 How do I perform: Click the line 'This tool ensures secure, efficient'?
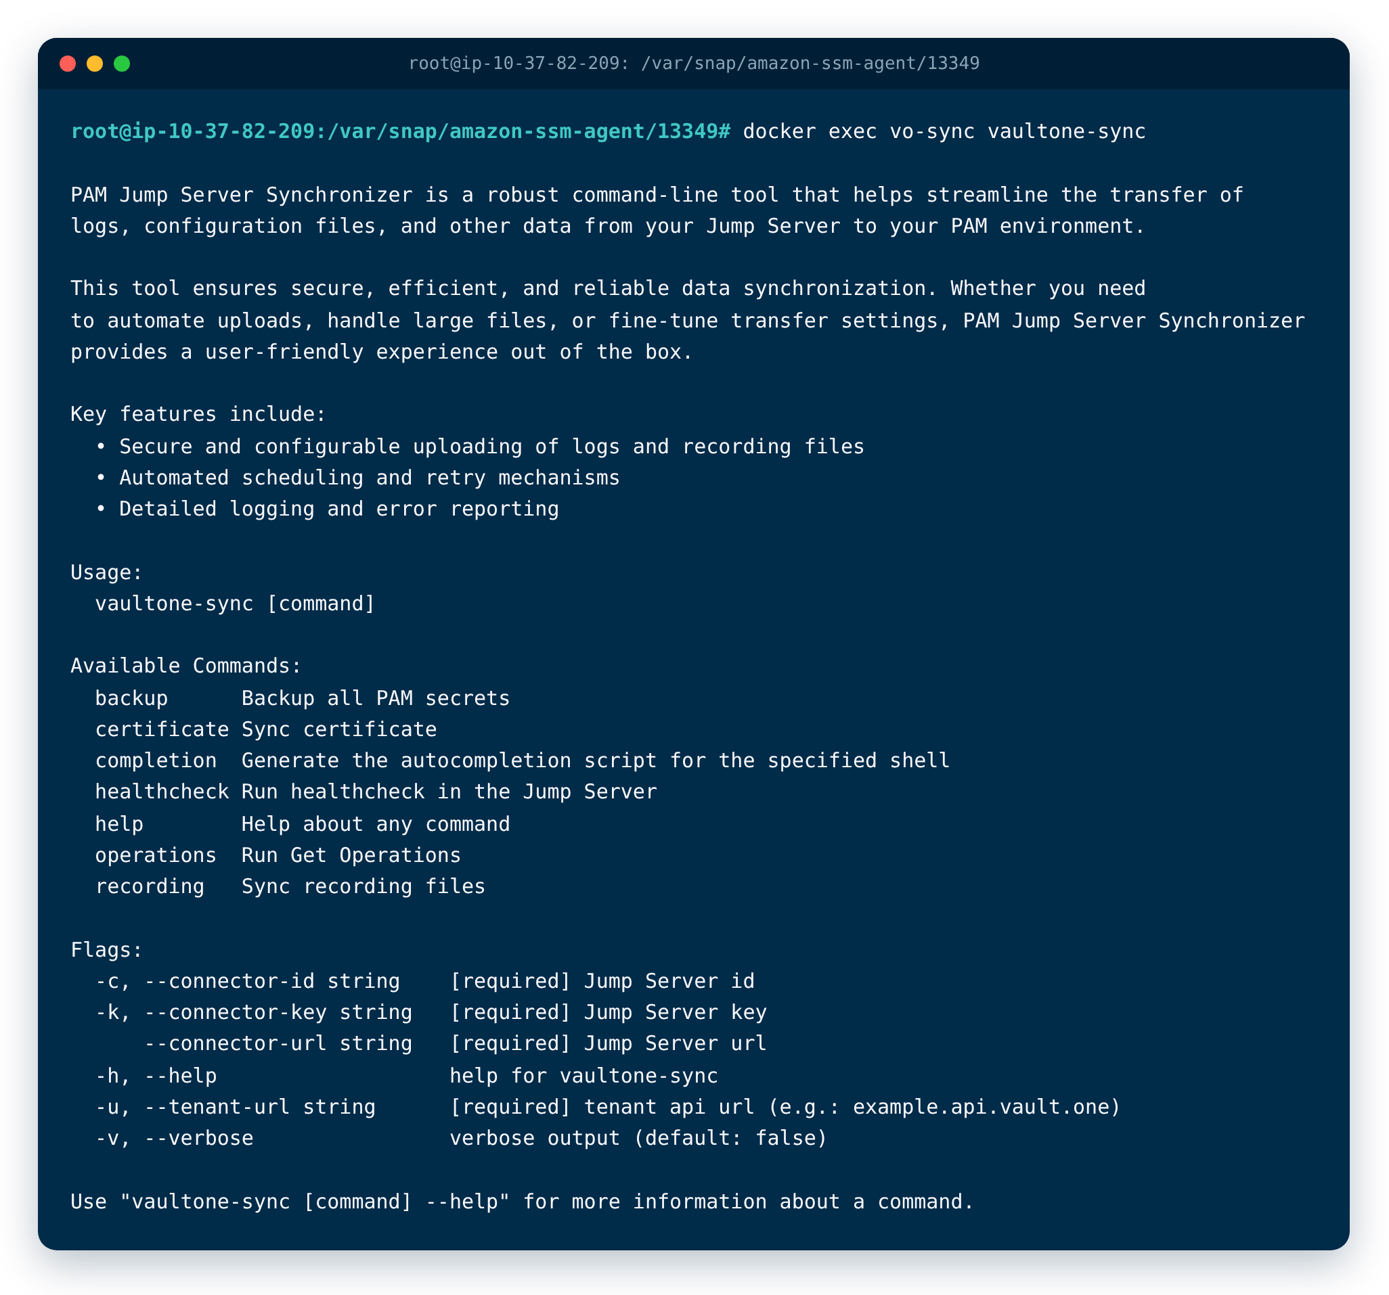coord(608,288)
